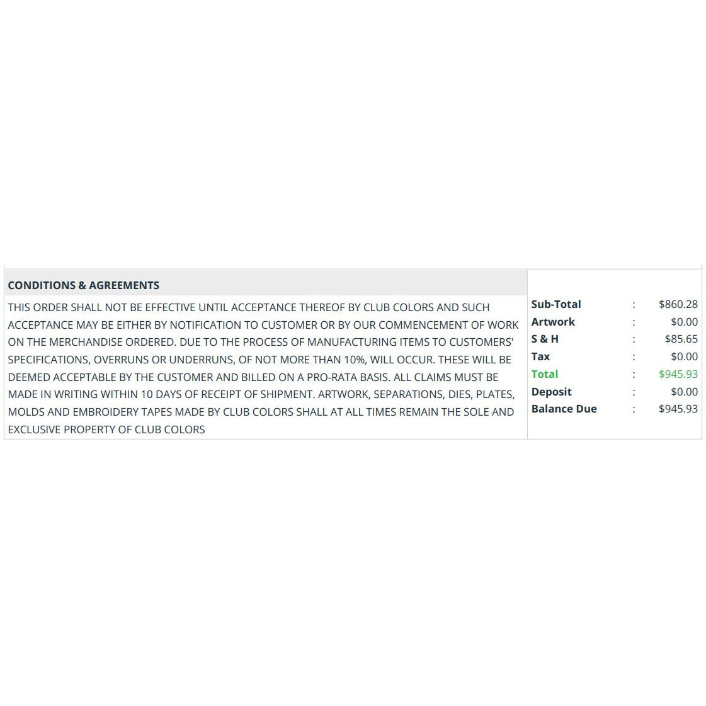The height and width of the screenshot is (706, 706).
Task: Select the $860.28 sub-total amount
Action: tap(678, 304)
